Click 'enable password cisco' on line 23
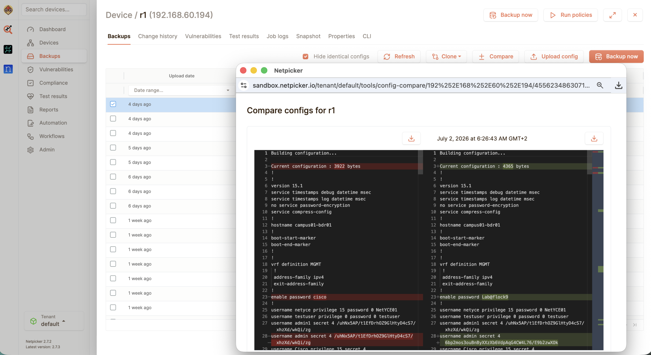 [x=299, y=297]
